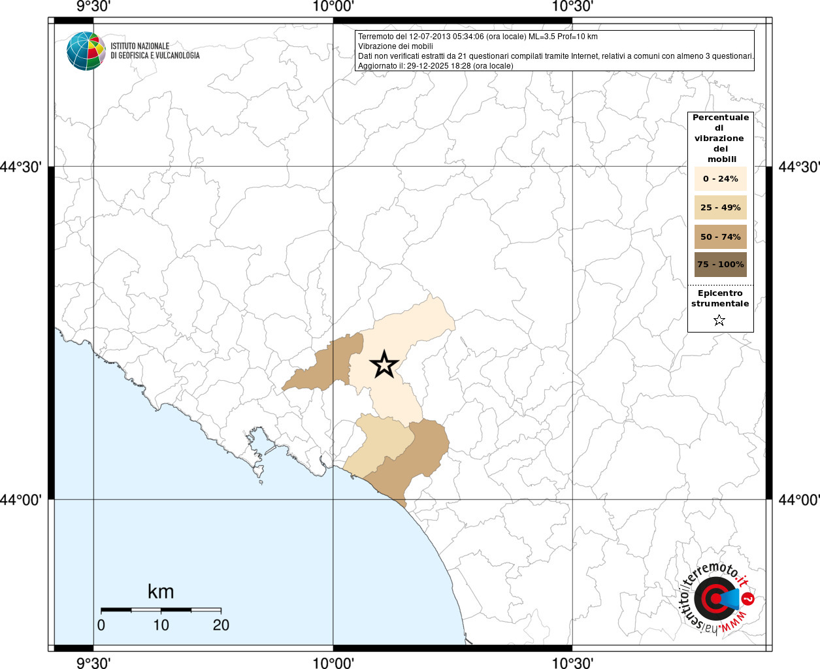820x669 pixels.
Task: Click the 'Percentuale di vibrazione dei mobili' legend heading
Action: 720,138
